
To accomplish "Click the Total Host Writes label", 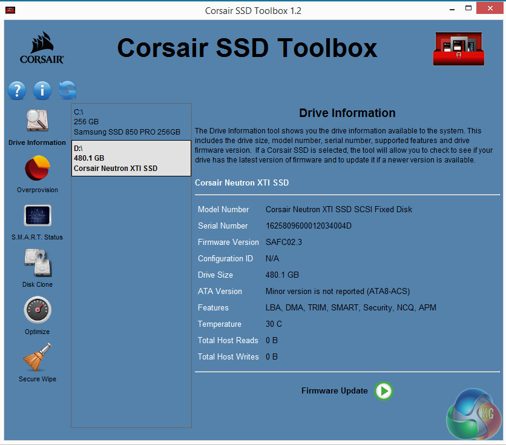I will pos(228,356).
